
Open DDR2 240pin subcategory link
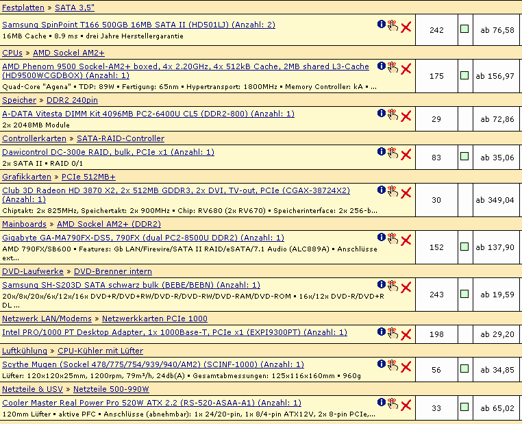point(72,100)
